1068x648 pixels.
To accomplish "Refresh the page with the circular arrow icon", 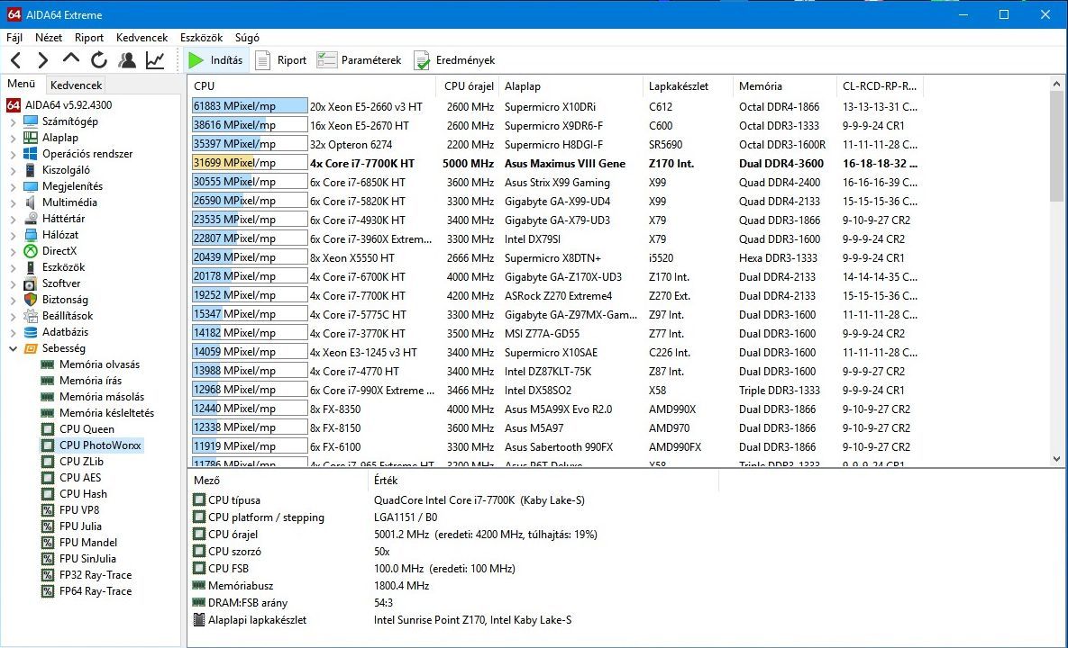I will pos(99,60).
